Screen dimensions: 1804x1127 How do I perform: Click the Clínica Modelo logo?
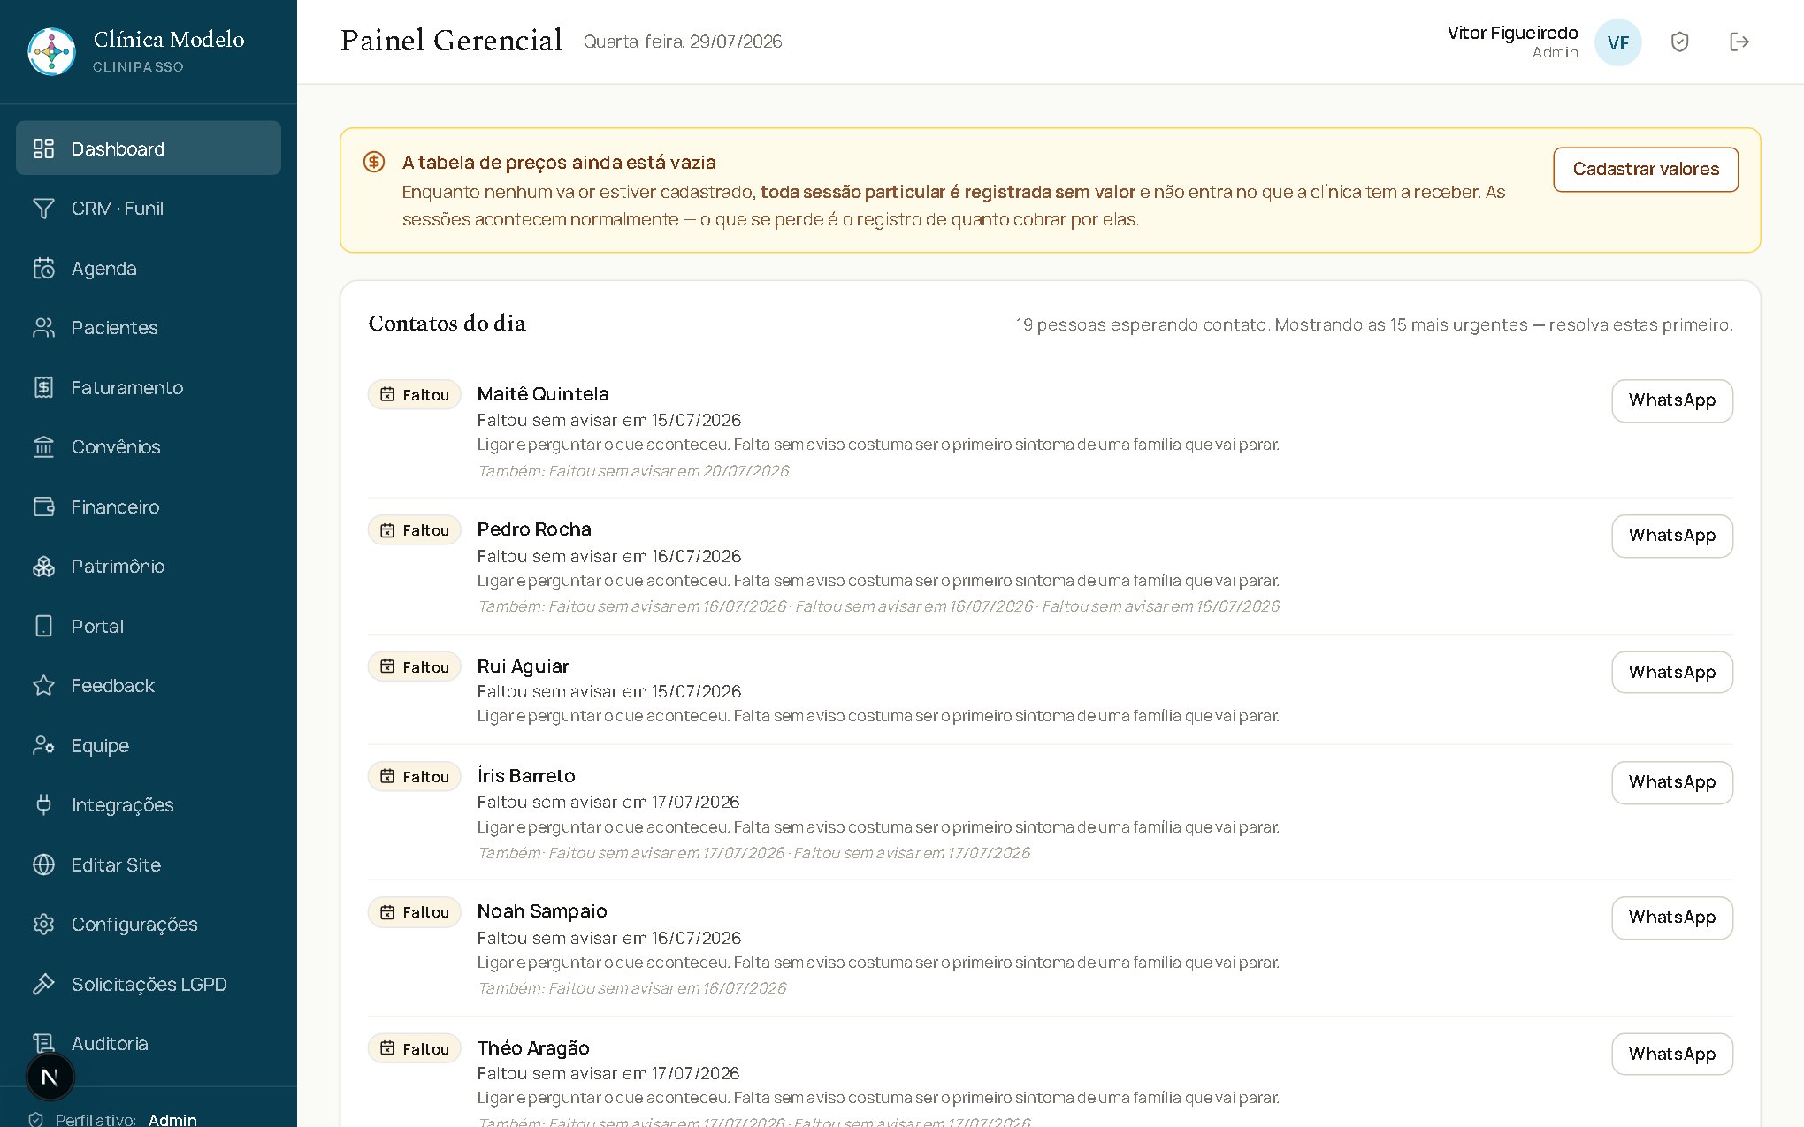pos(51,51)
